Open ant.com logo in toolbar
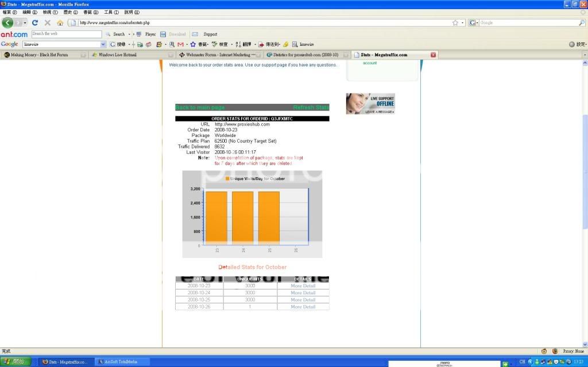 pos(14,34)
